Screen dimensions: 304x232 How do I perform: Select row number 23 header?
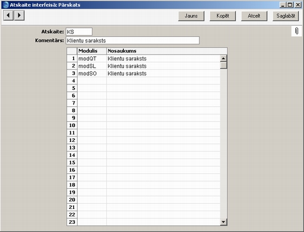tap(72, 222)
